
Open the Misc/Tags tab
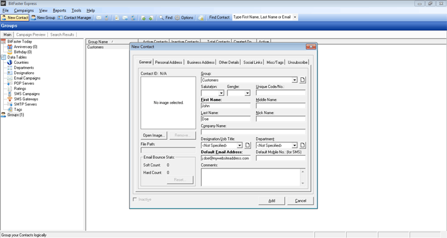pyautogui.click(x=275, y=62)
